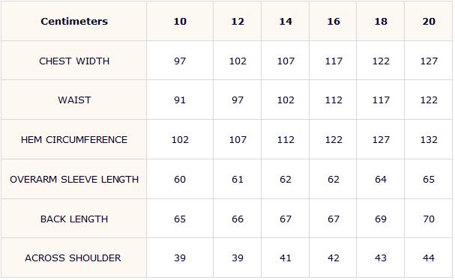Click overarm sleeve length value 64
This screenshot has width=455, height=280.
[x=381, y=180]
